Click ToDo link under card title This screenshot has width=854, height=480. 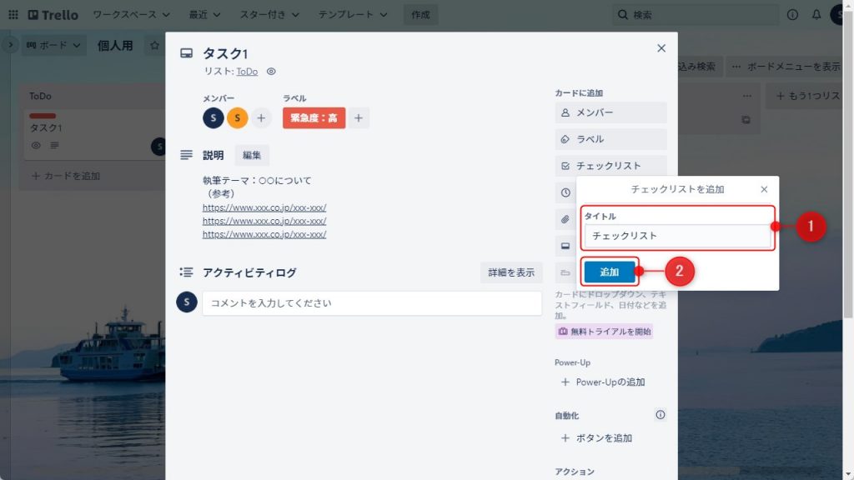247,72
